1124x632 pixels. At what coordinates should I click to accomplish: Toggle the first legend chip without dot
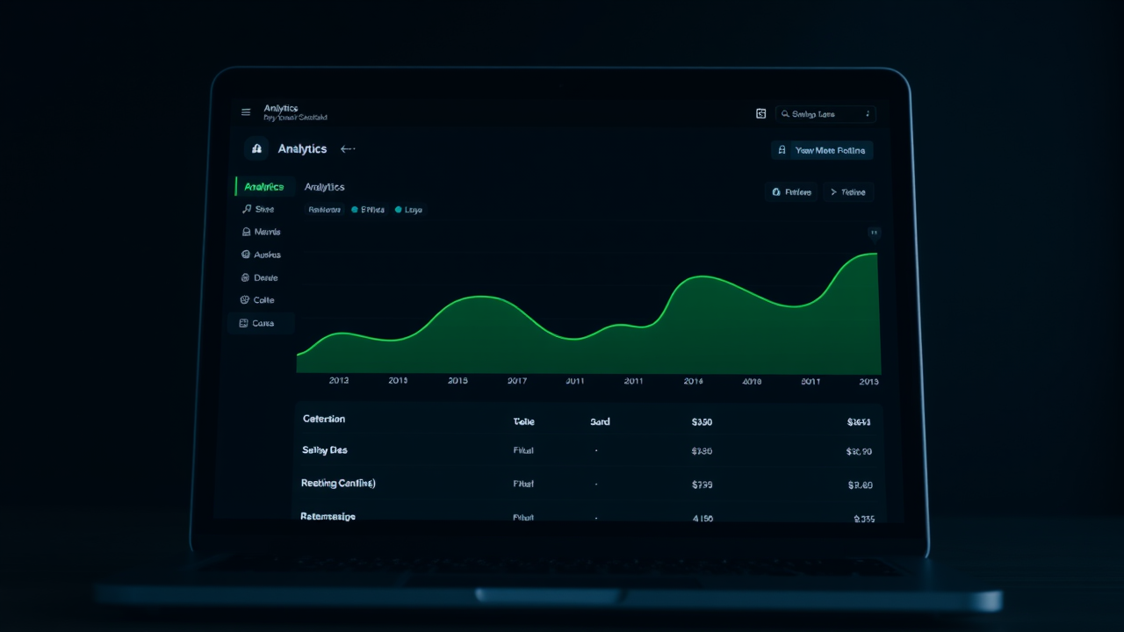click(x=324, y=210)
